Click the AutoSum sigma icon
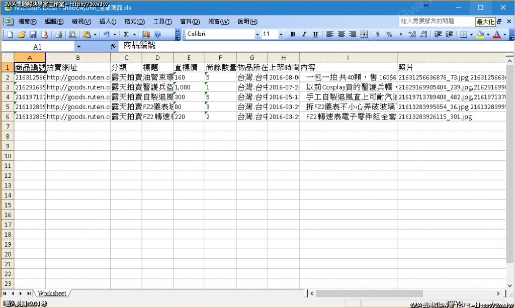 click(126, 35)
